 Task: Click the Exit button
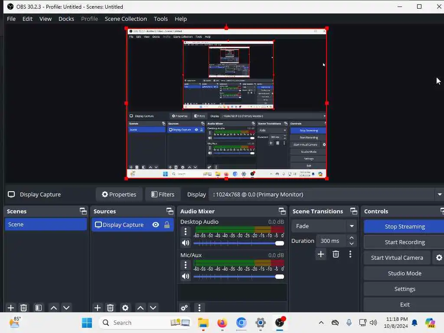405,305
